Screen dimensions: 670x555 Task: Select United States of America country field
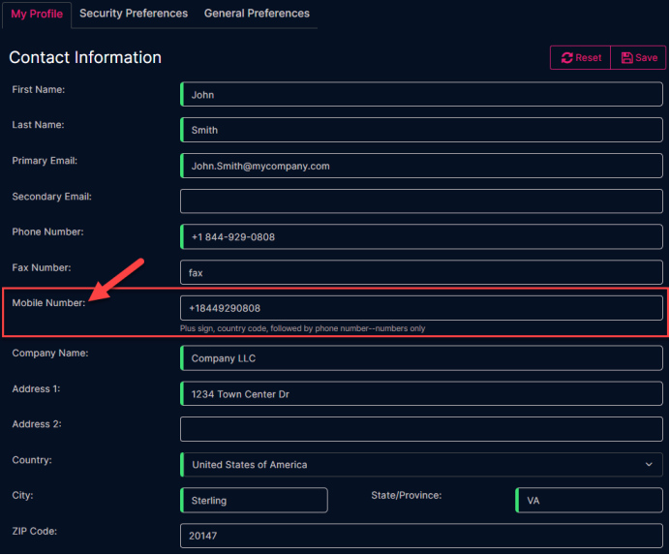pyautogui.click(x=421, y=464)
